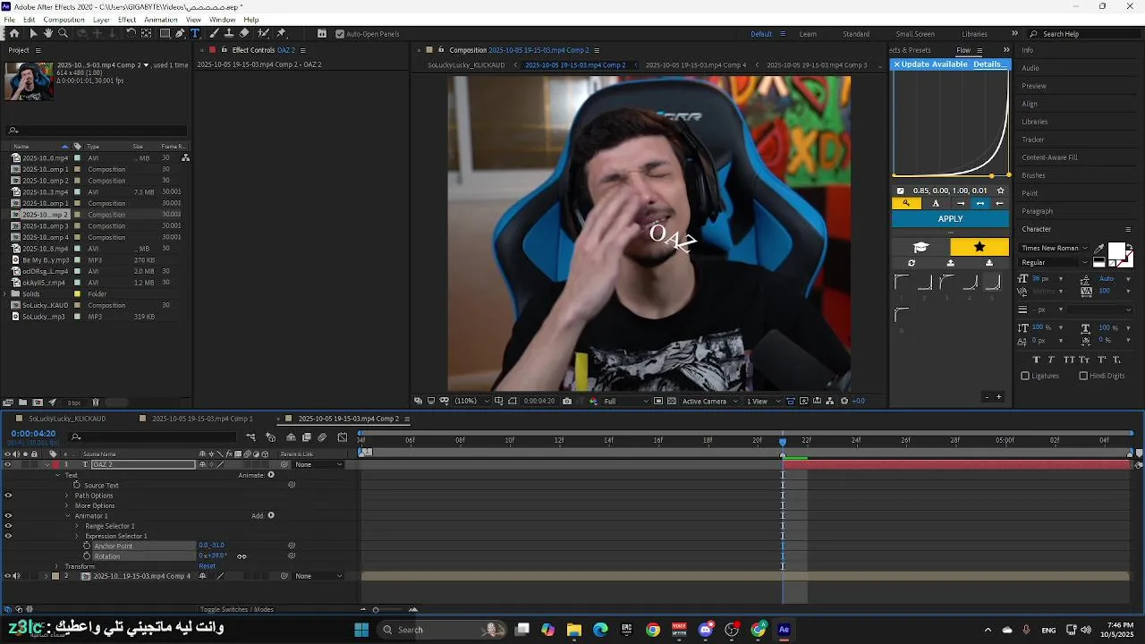Select the Puppet Pin tool
1145x644 pixels.
[281, 33]
